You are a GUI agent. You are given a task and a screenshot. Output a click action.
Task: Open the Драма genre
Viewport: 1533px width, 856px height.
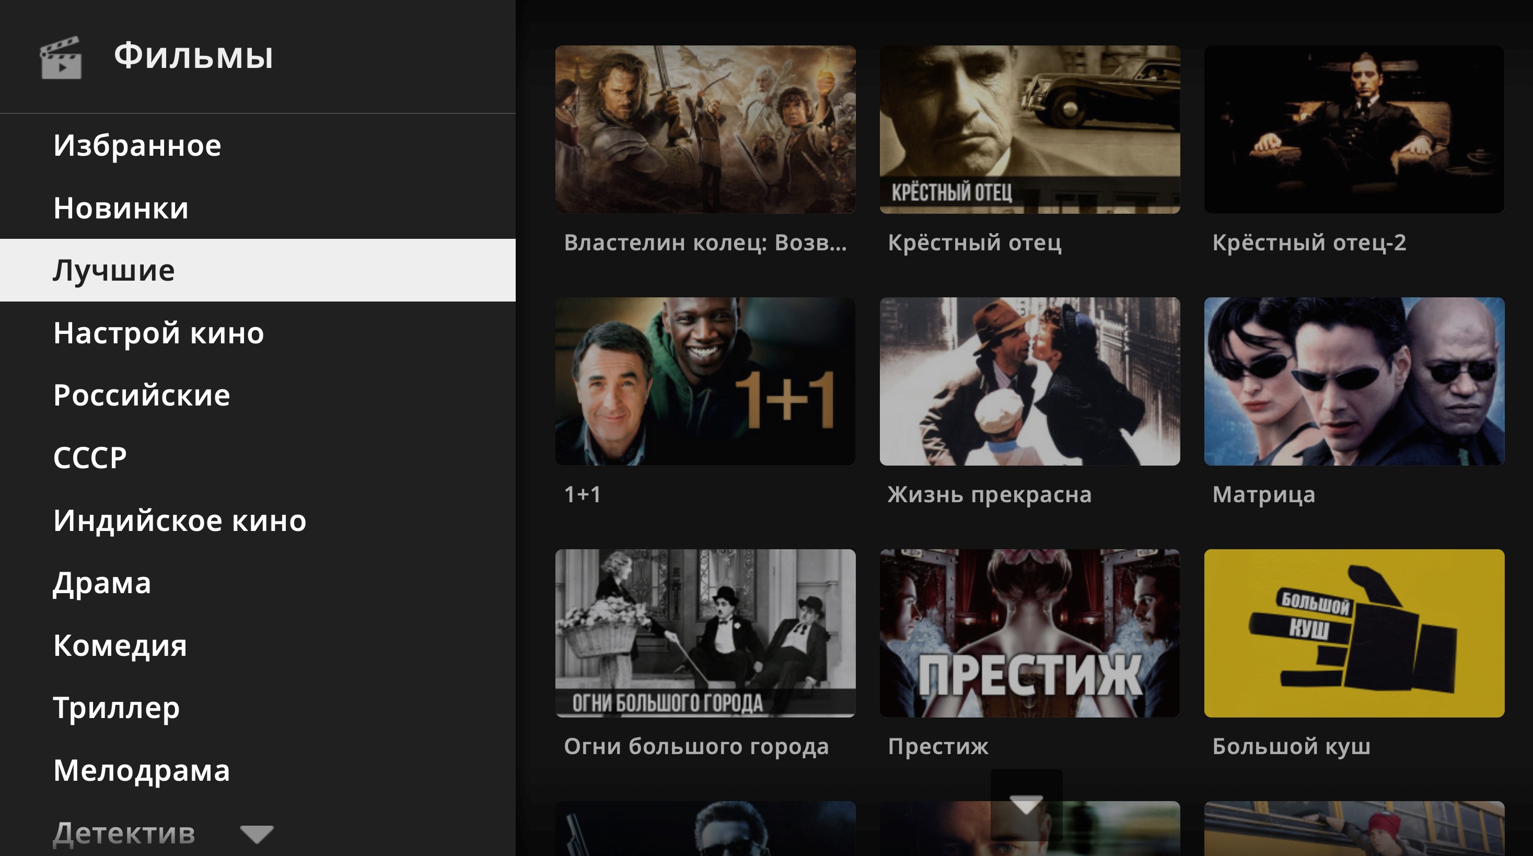click(x=258, y=583)
